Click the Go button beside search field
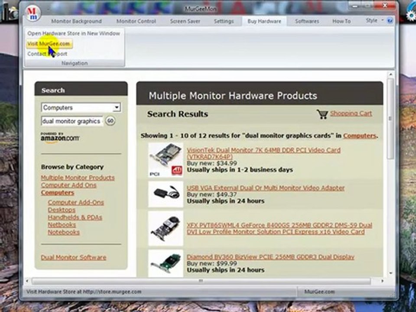 [110, 121]
